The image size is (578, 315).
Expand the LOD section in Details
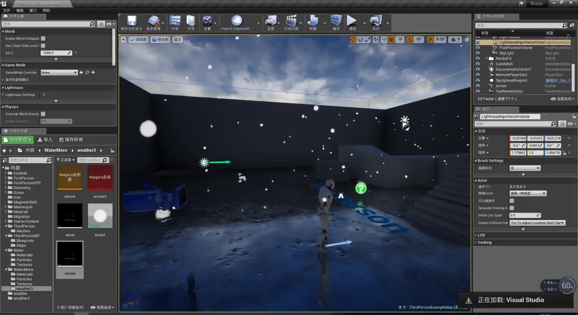[476, 235]
